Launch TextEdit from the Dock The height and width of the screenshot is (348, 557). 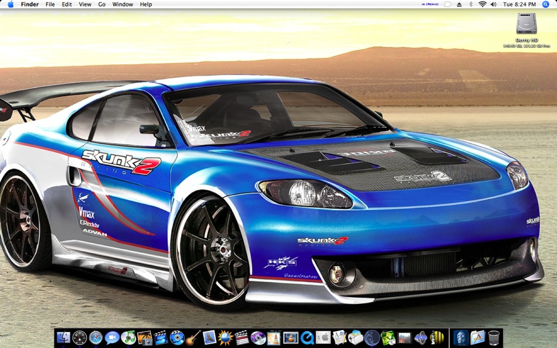click(340, 337)
